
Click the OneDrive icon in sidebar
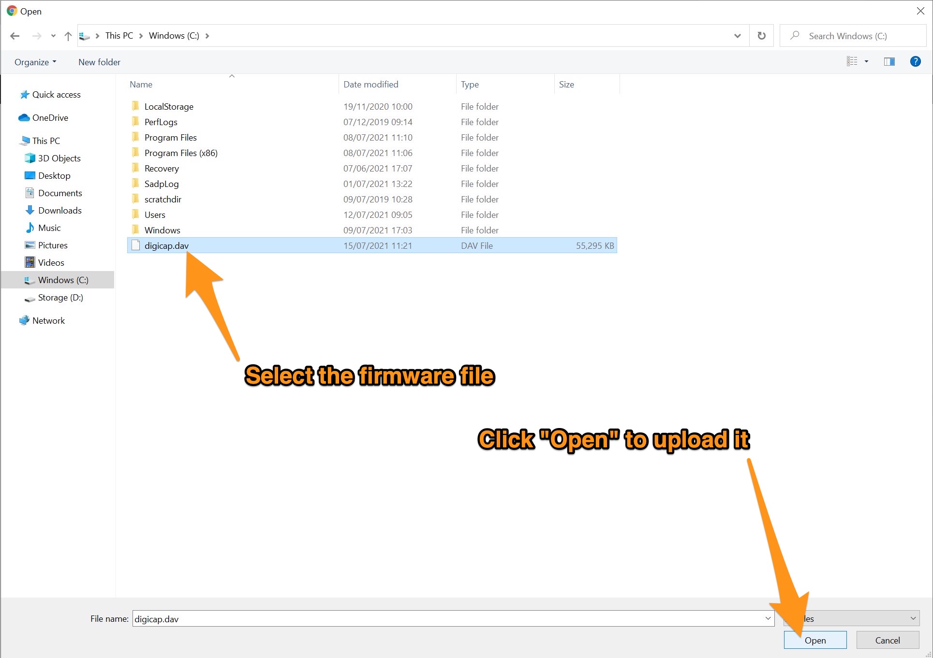tap(24, 117)
